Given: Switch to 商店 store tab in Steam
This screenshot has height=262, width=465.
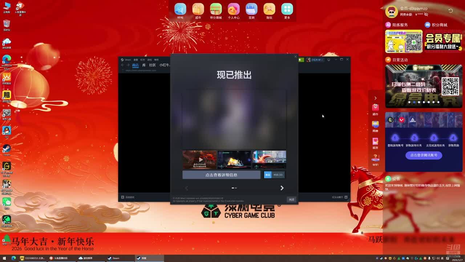Looking at the screenshot, I should pyautogui.click(x=135, y=65).
